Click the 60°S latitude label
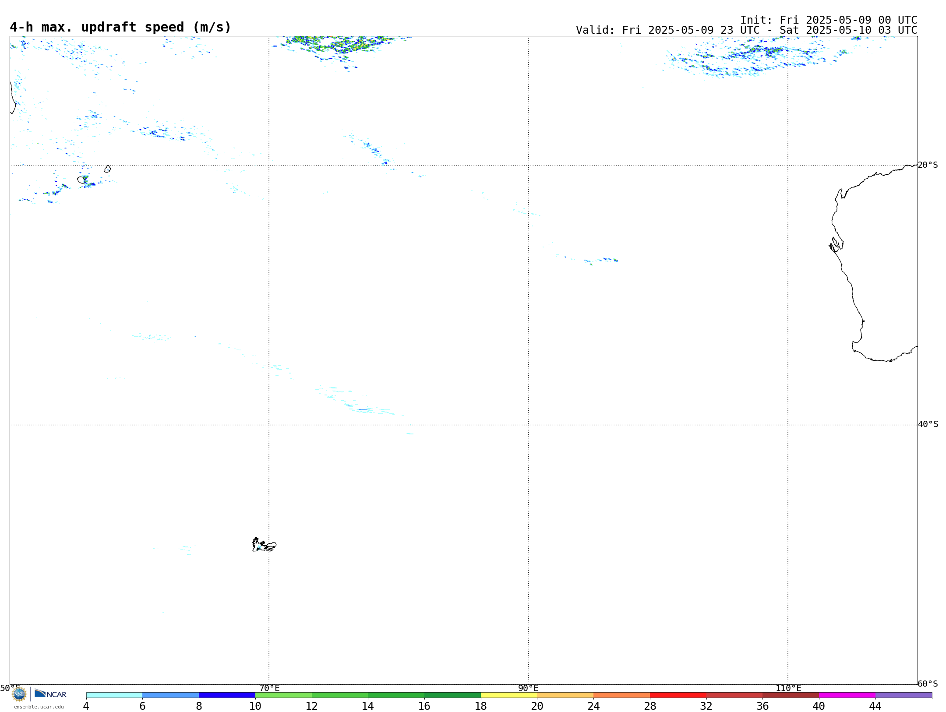Image resolution: width=946 pixels, height=712 pixels. point(928,684)
